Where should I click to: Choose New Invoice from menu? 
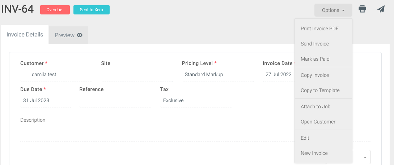pos(314,153)
